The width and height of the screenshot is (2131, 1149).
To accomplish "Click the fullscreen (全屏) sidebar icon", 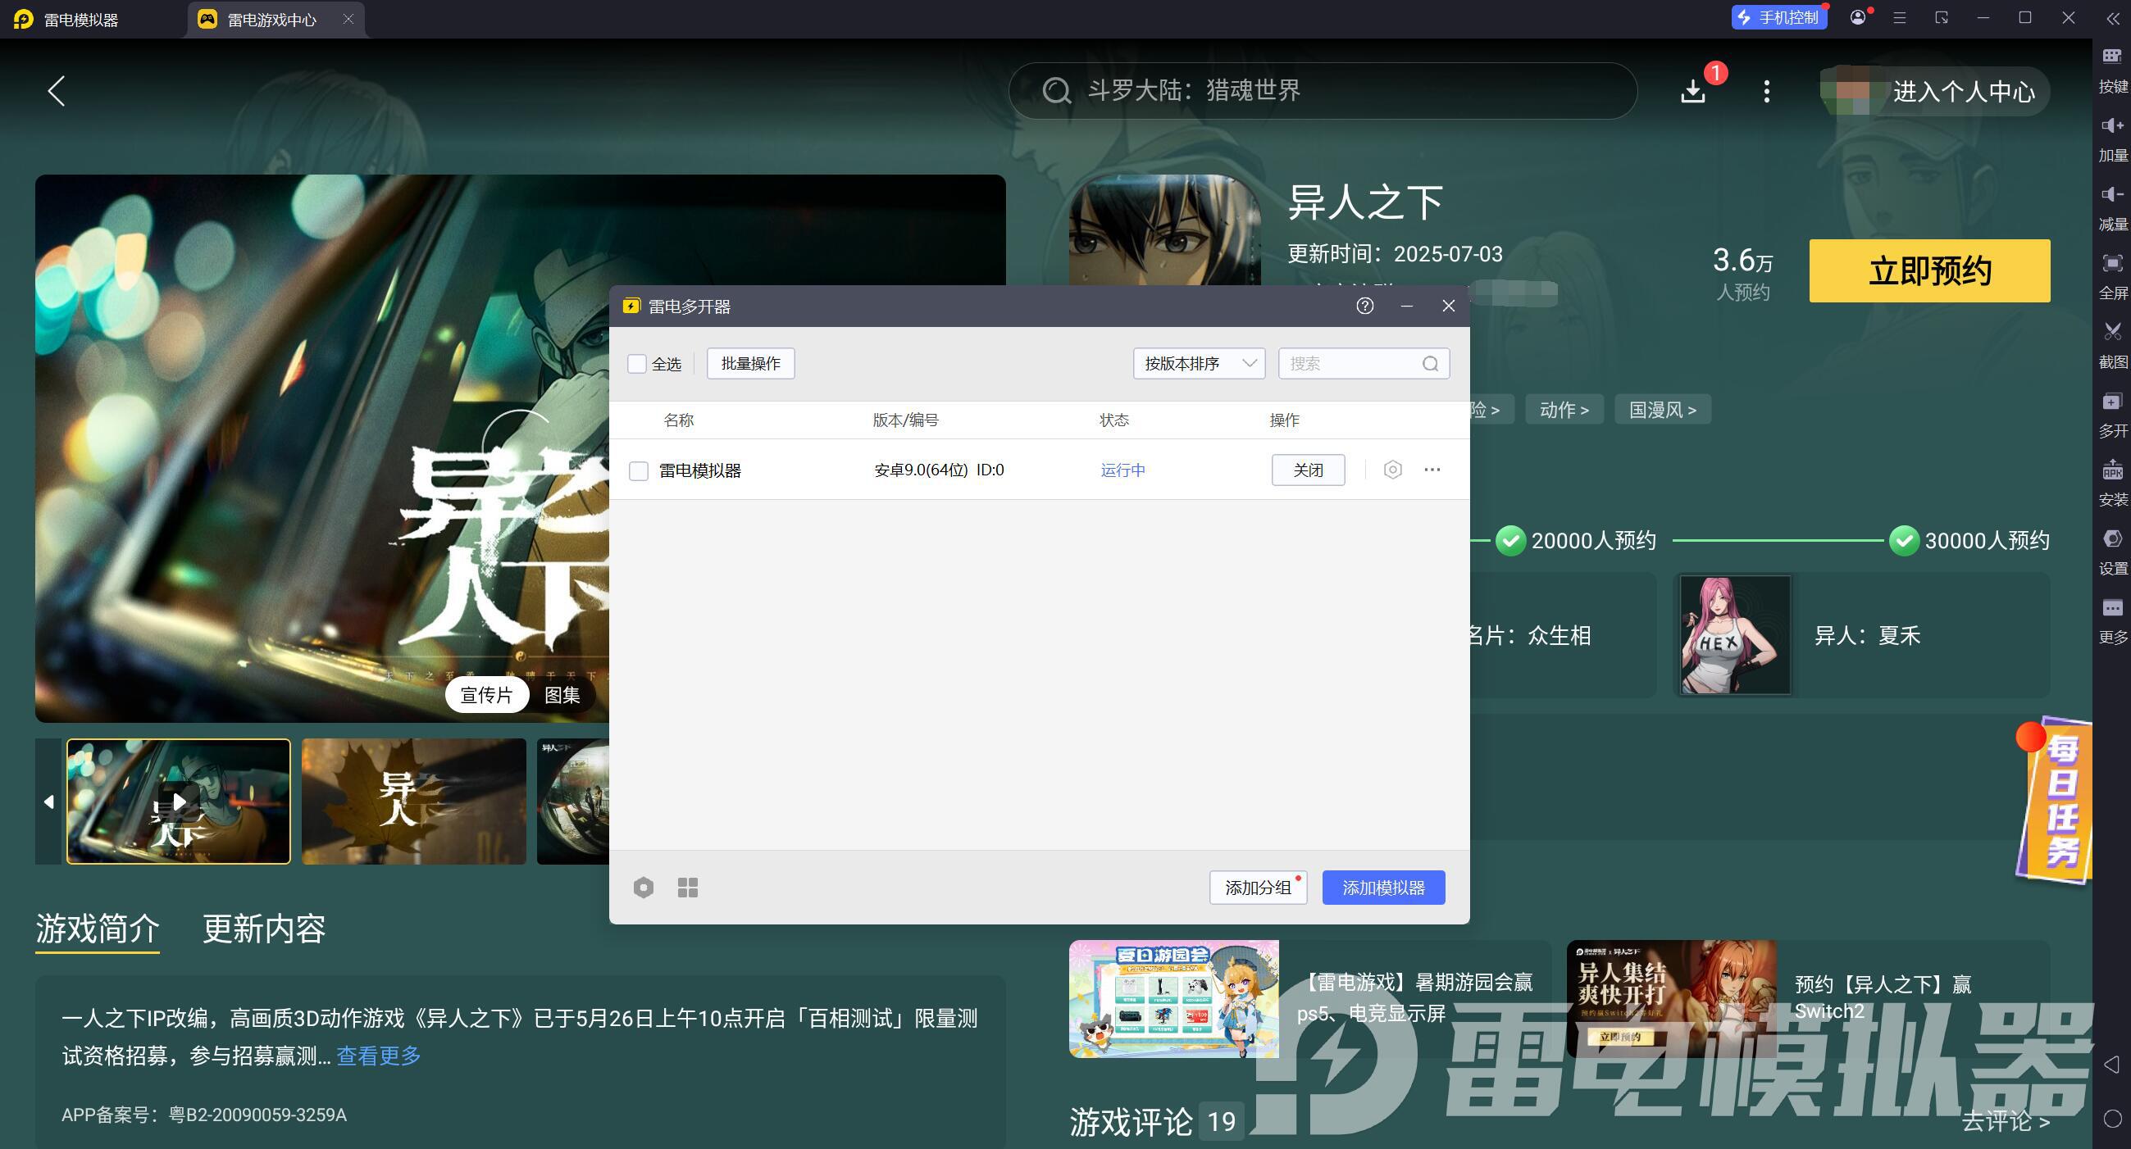I will 2112,264.
